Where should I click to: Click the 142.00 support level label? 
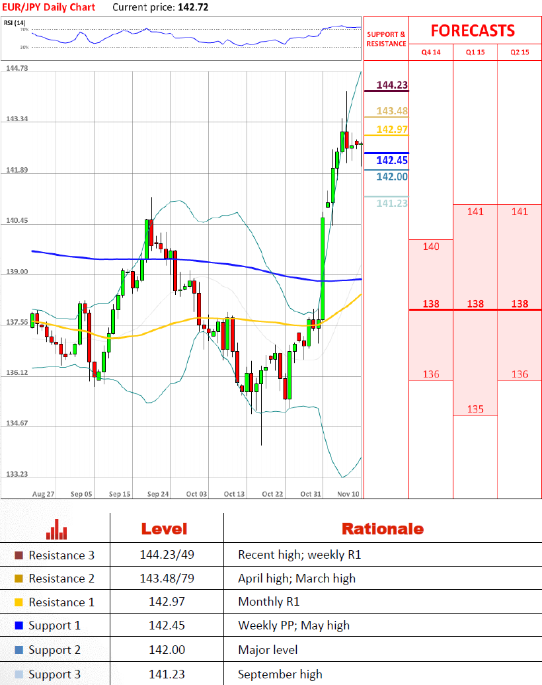[x=392, y=177]
